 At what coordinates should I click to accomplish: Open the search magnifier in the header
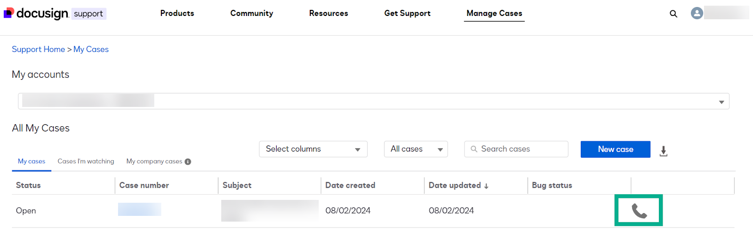pyautogui.click(x=673, y=14)
